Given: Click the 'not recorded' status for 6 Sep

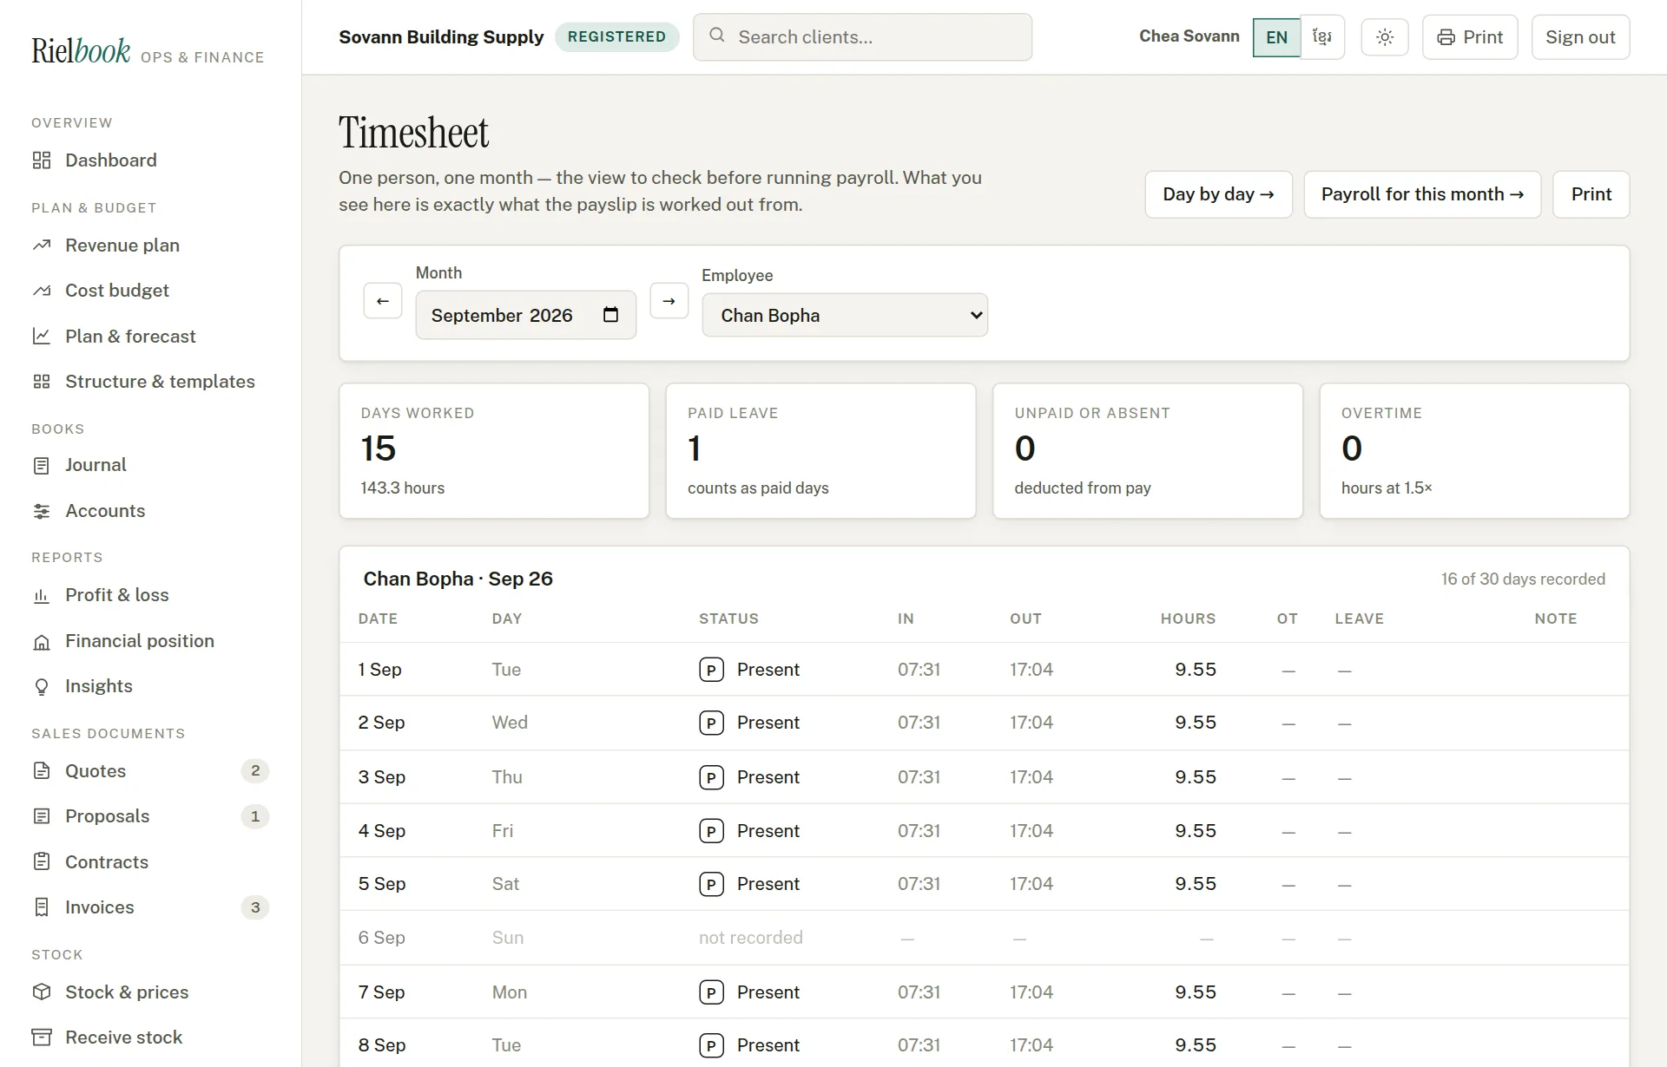Looking at the screenshot, I should [751, 938].
